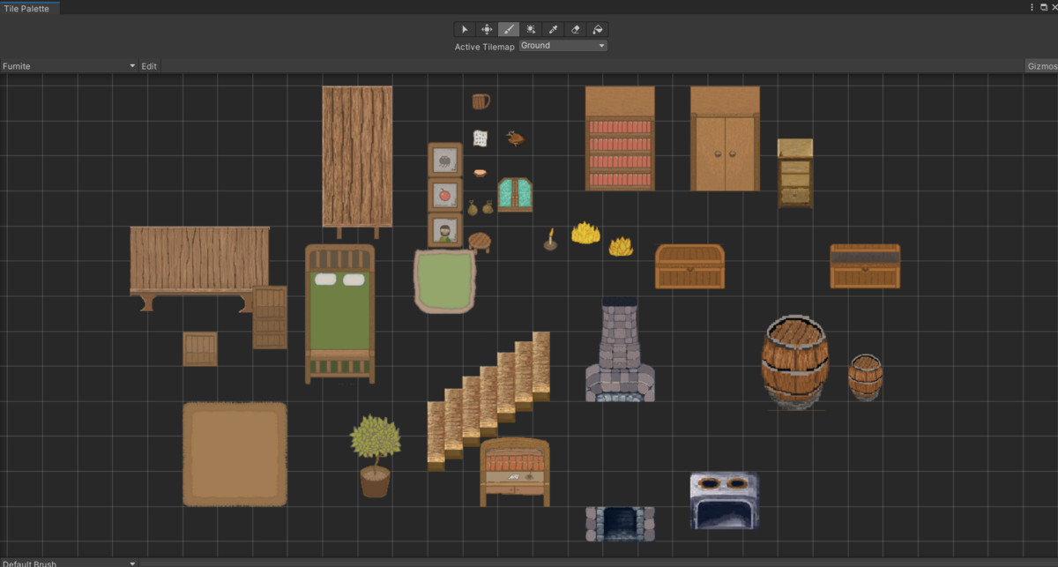Screen dimensions: 1058x567
Task: Enable palette editing with the Edit button
Action: (148, 65)
